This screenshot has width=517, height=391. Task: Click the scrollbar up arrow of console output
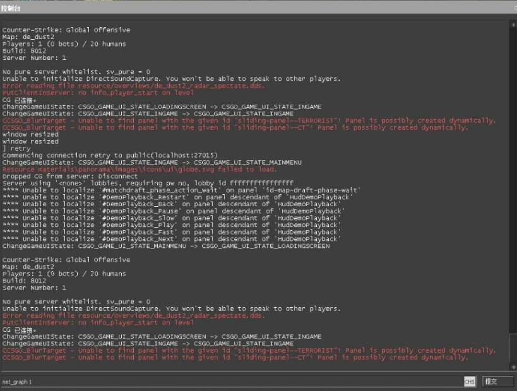[x=513, y=25]
